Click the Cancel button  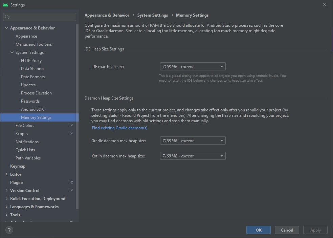(287, 230)
